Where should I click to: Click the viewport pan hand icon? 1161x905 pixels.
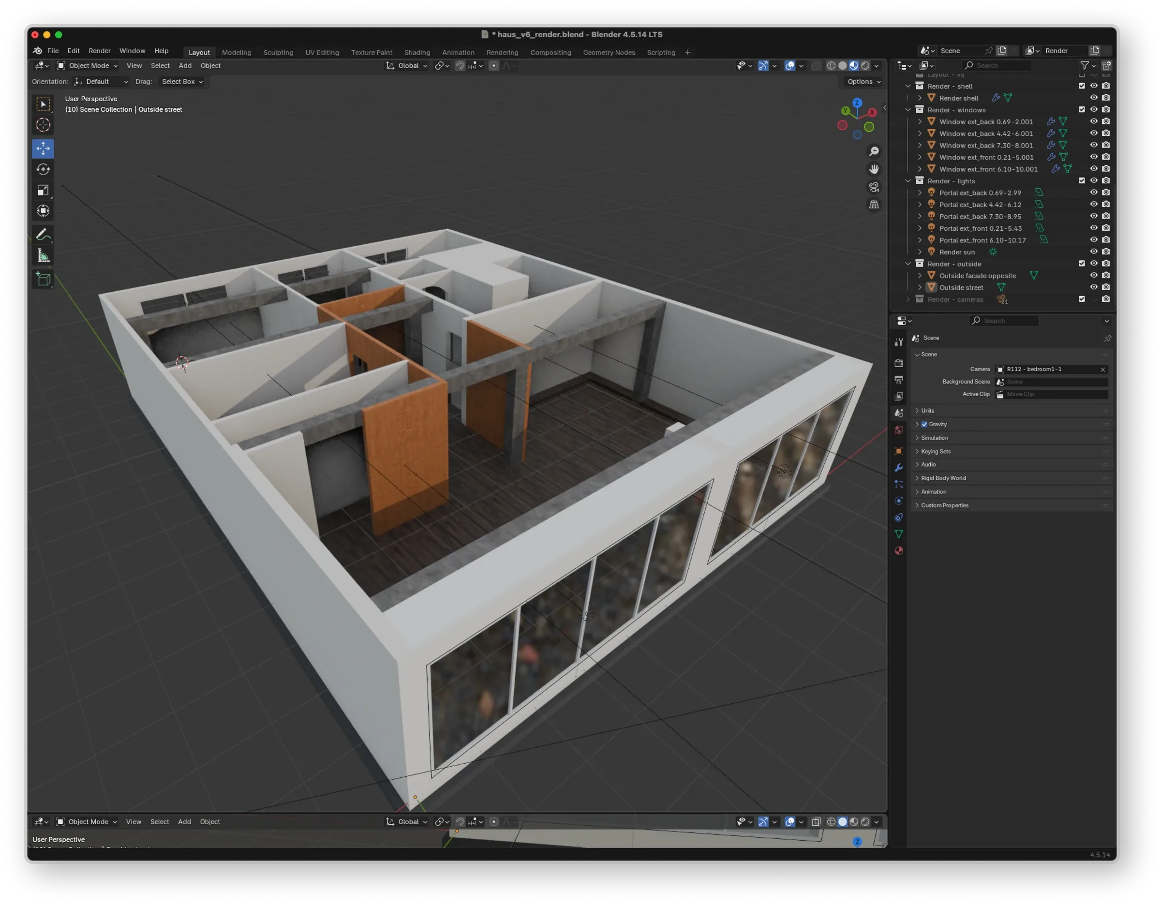click(x=874, y=169)
